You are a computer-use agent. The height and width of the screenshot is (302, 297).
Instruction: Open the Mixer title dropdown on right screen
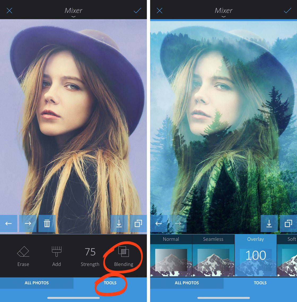(224, 12)
